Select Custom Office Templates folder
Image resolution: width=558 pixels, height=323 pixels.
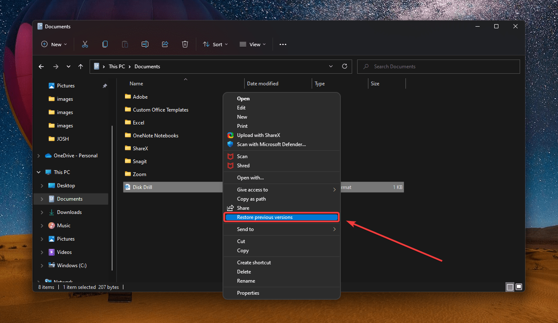click(x=160, y=110)
